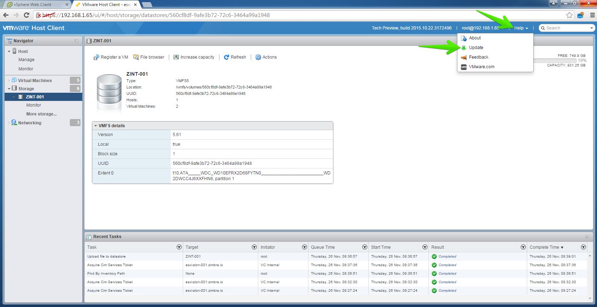Click the About icon in Help menu
This screenshot has width=597, height=307.
coord(464,38)
